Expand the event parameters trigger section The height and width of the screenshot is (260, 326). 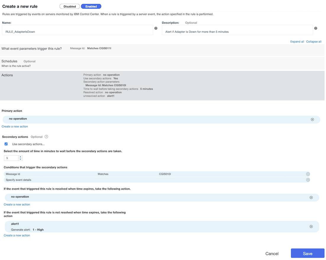[x=32, y=49]
